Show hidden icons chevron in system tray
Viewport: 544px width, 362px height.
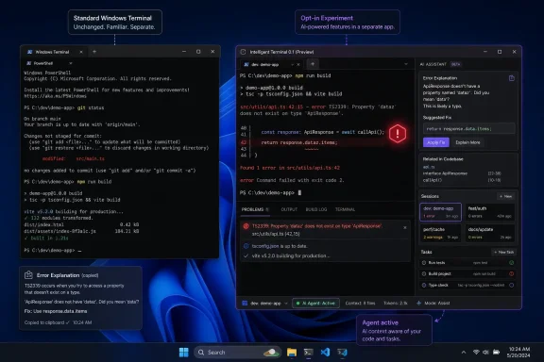coord(464,353)
